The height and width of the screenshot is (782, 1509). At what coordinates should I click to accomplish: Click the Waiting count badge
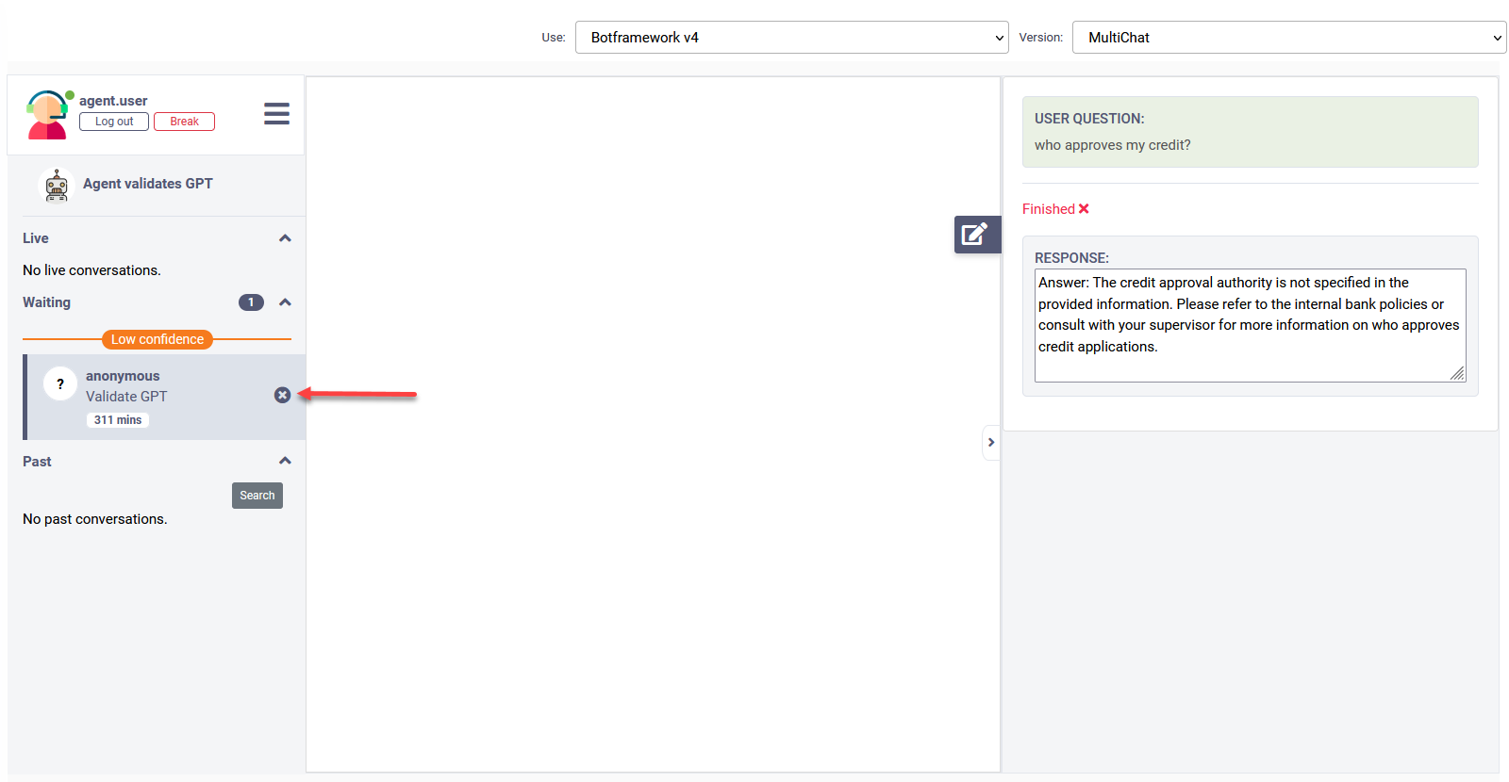point(251,302)
